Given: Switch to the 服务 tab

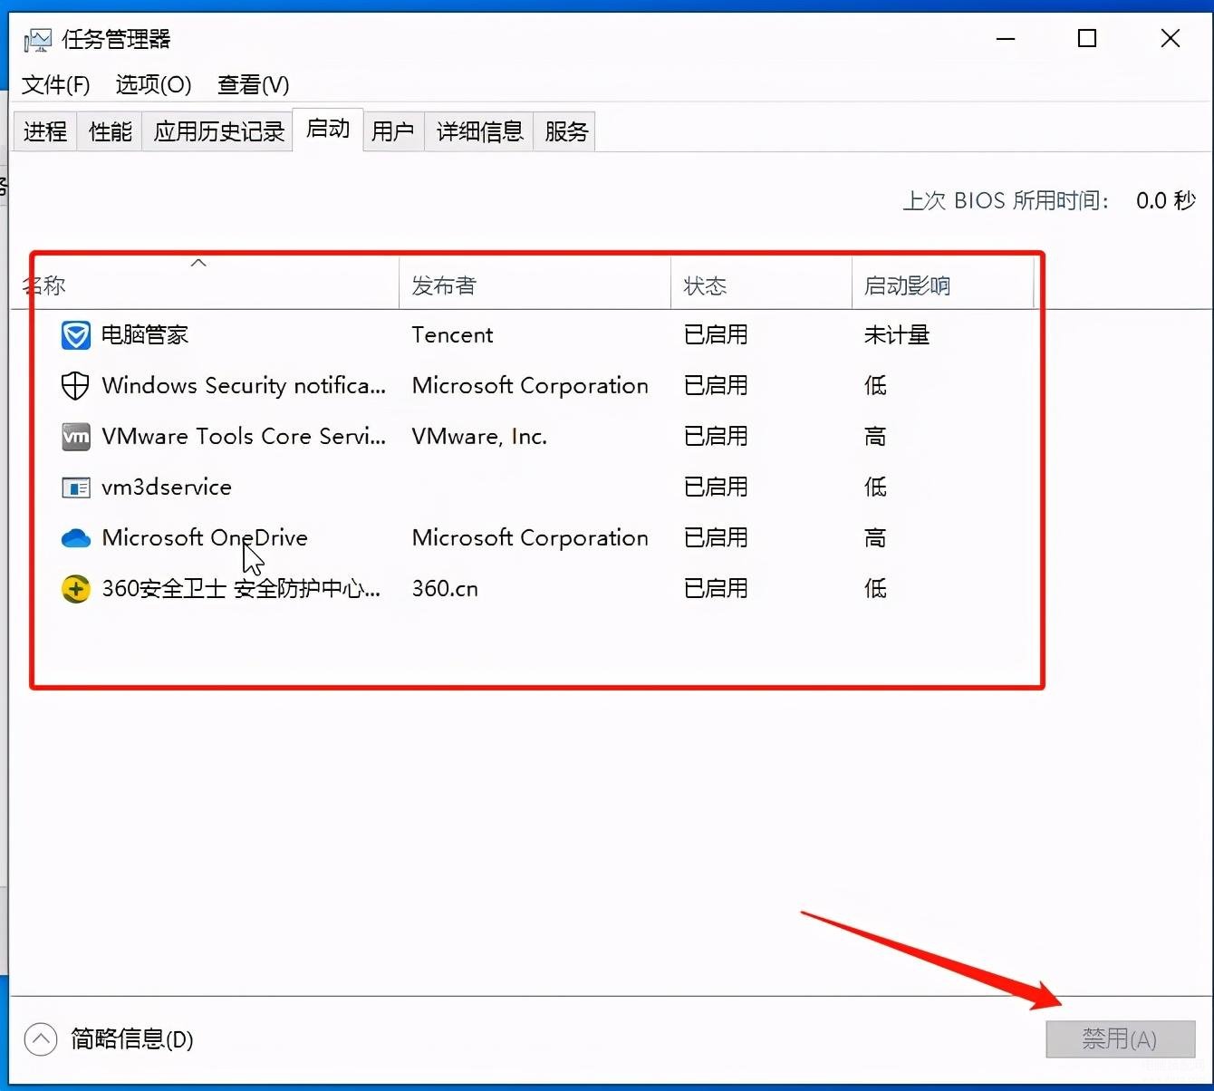Looking at the screenshot, I should (566, 132).
